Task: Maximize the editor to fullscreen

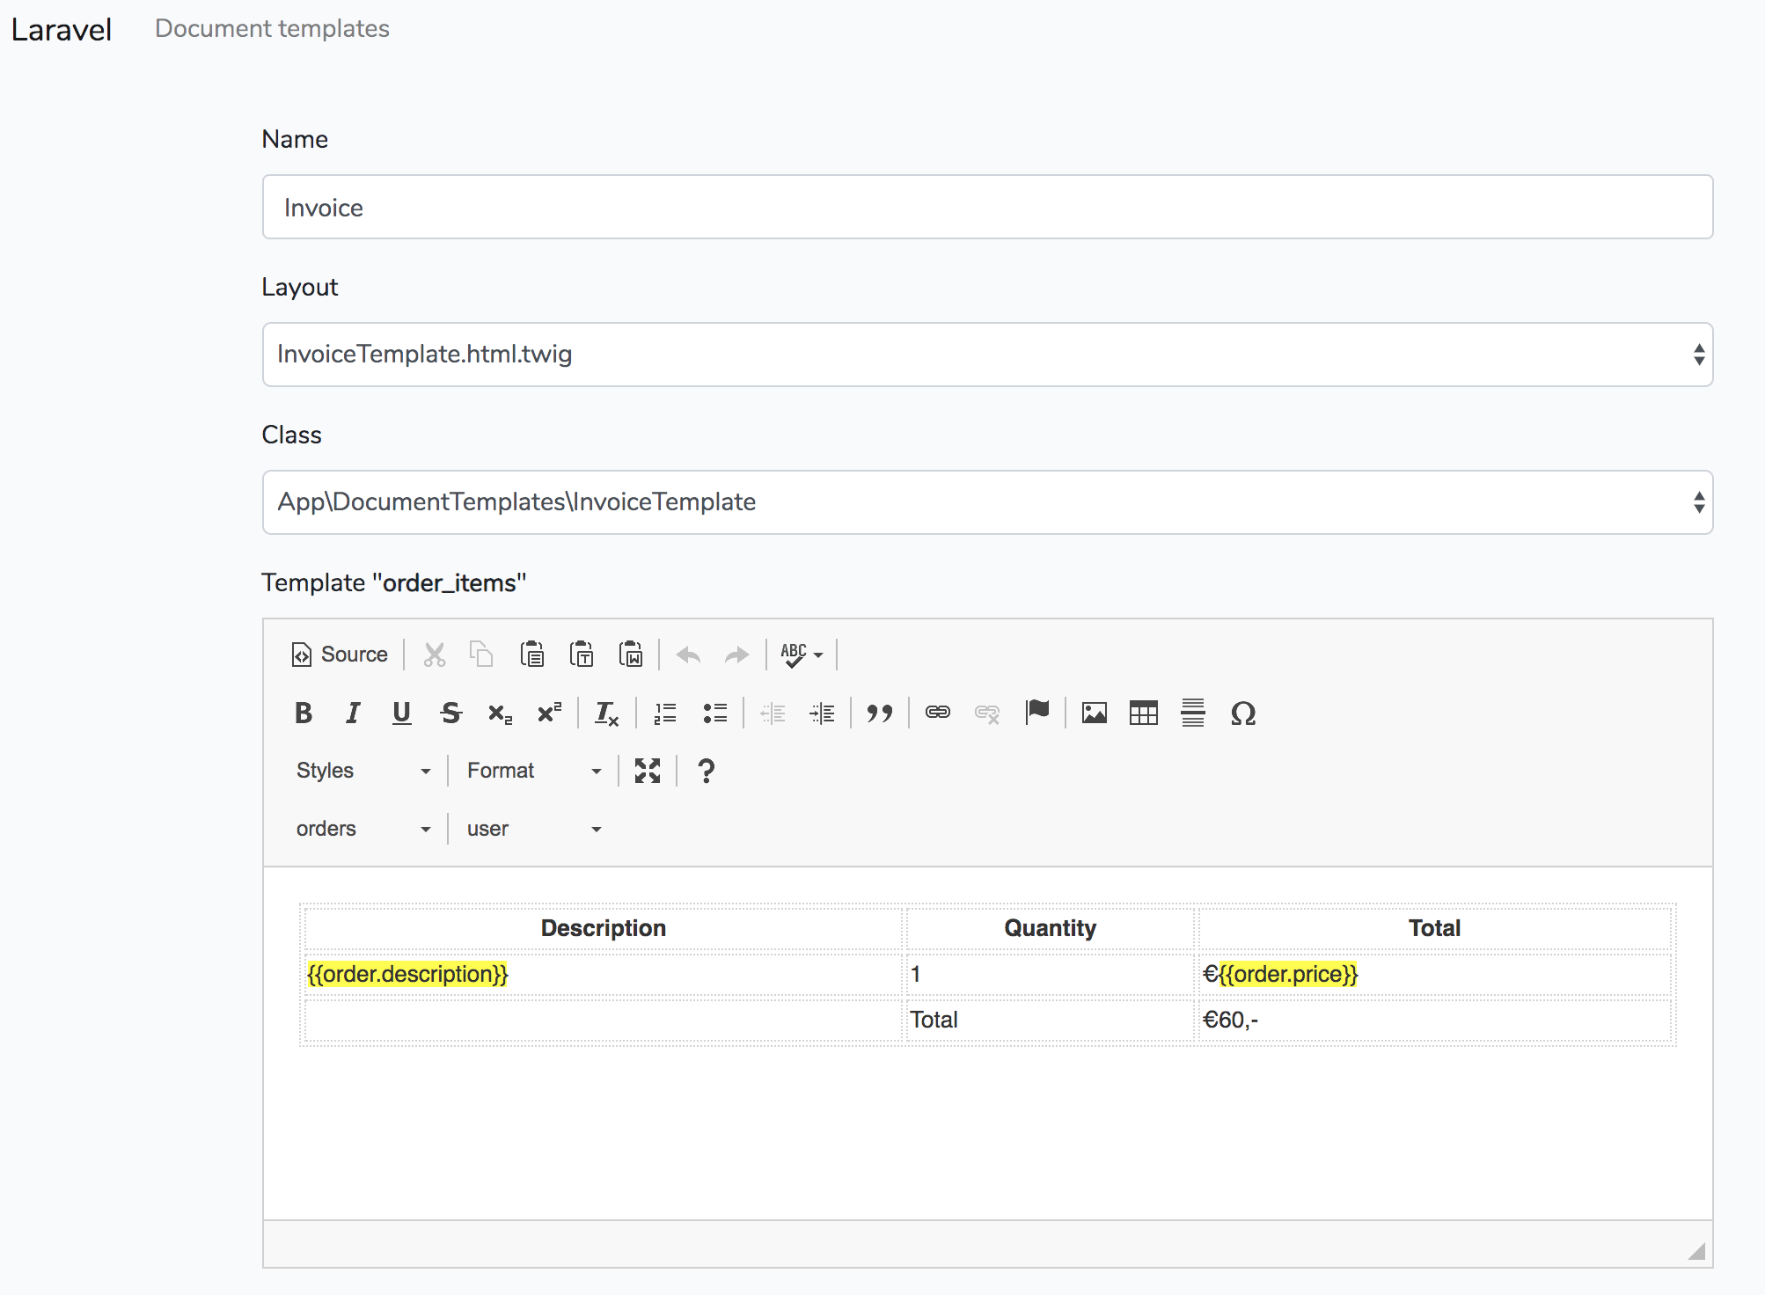Action: pos(648,770)
